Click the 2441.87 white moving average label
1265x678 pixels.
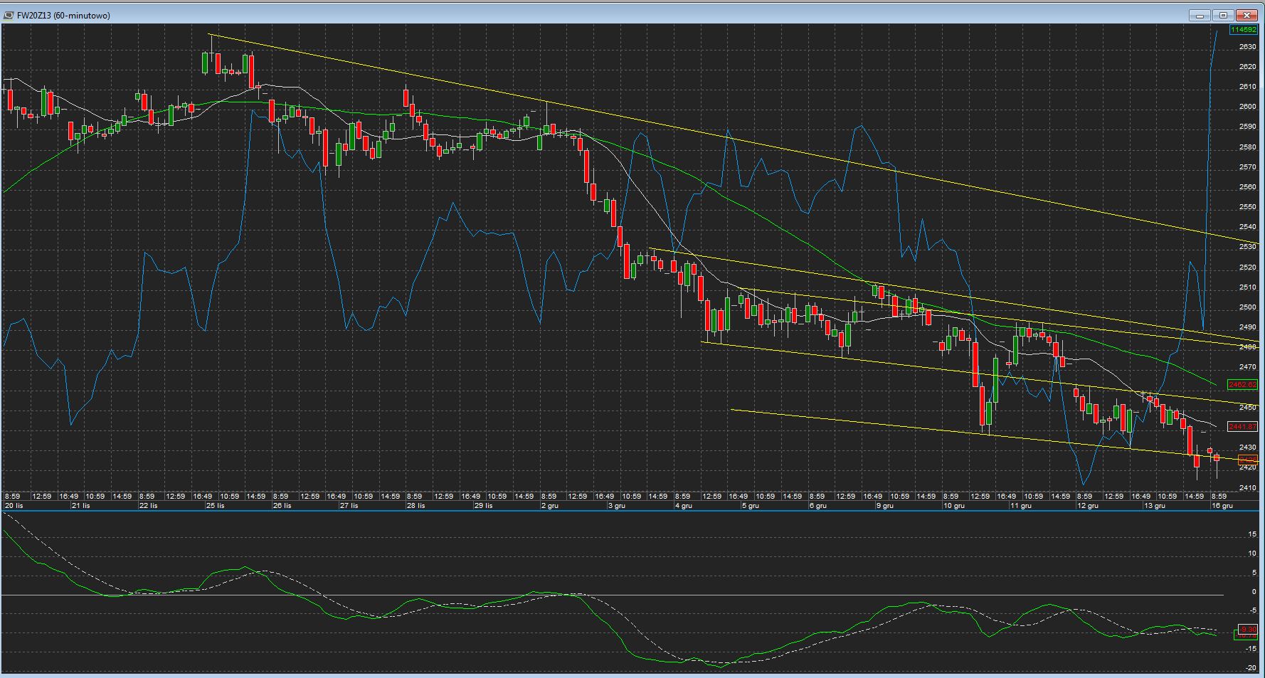tap(1243, 427)
